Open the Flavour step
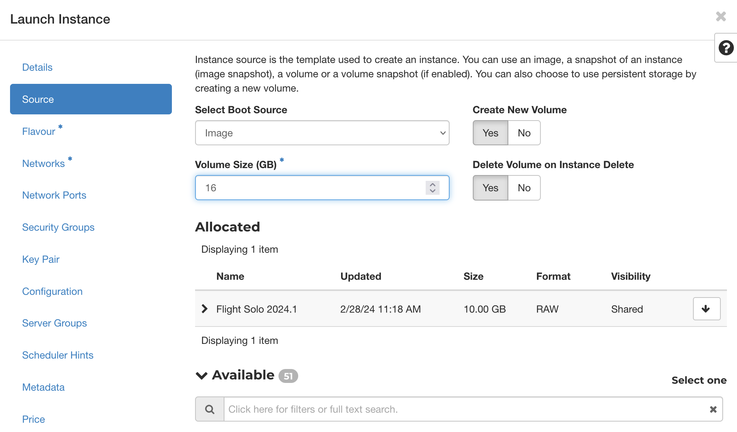The image size is (737, 432). pos(39,131)
